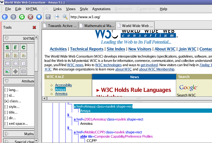The height and width of the screenshot is (143, 212).
Task: Toggle the lang... attribute
Action: (x=11, y=90)
